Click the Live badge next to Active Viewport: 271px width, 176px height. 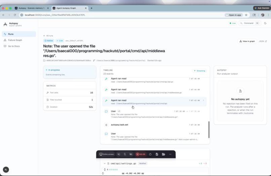click(60, 41)
